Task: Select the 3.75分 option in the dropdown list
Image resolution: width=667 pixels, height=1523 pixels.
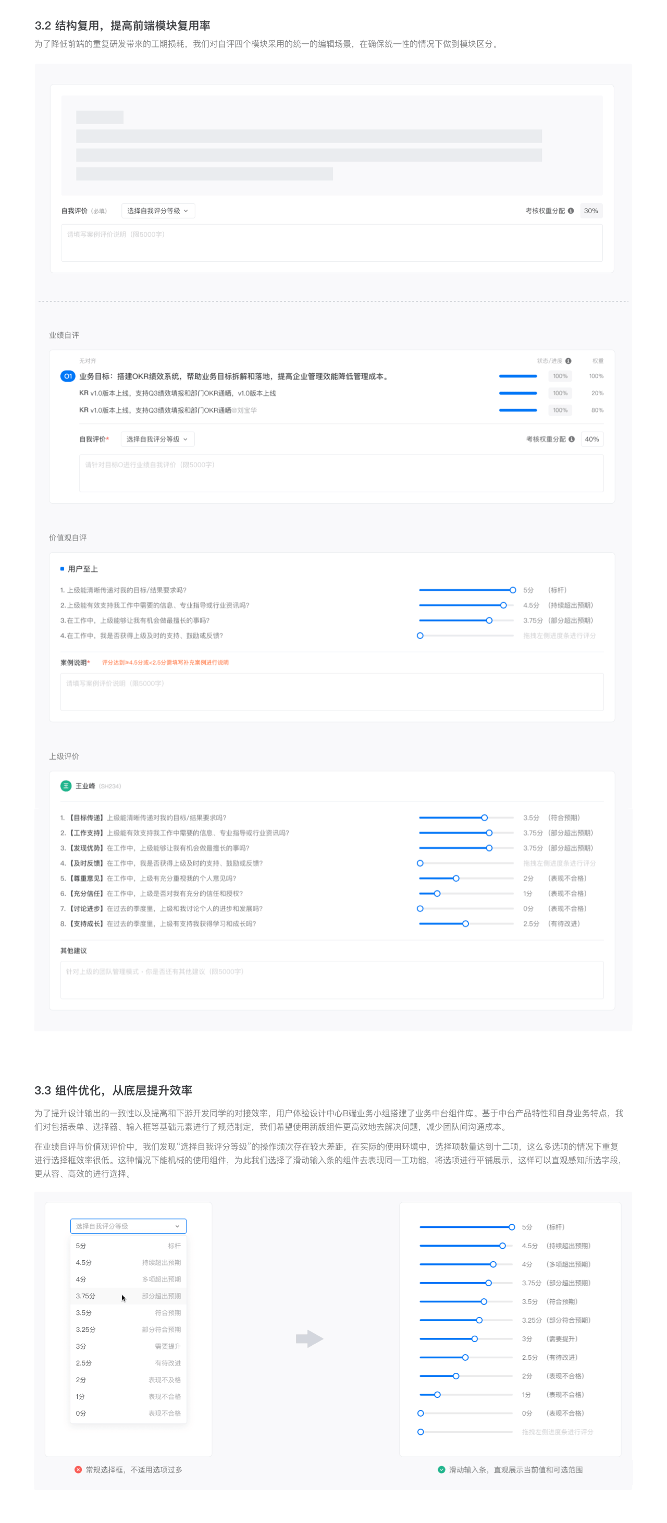Action: [x=128, y=1296]
